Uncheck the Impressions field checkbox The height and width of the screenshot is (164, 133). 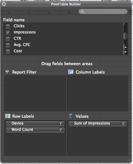tap(8, 33)
